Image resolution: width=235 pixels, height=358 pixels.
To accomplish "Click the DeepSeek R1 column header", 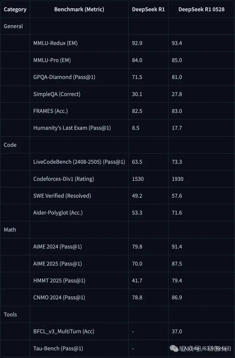I will (149, 9).
